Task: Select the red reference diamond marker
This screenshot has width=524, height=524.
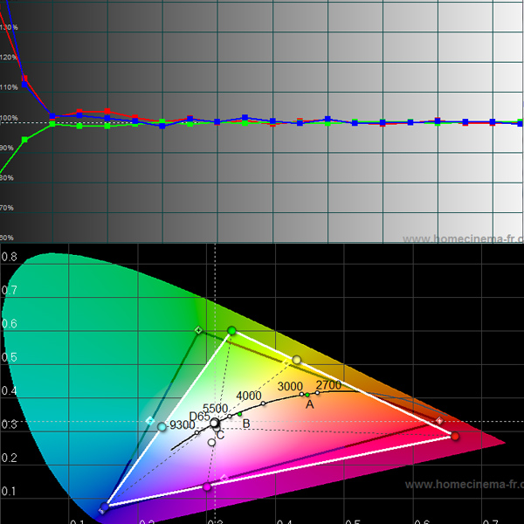Action: pos(440,421)
